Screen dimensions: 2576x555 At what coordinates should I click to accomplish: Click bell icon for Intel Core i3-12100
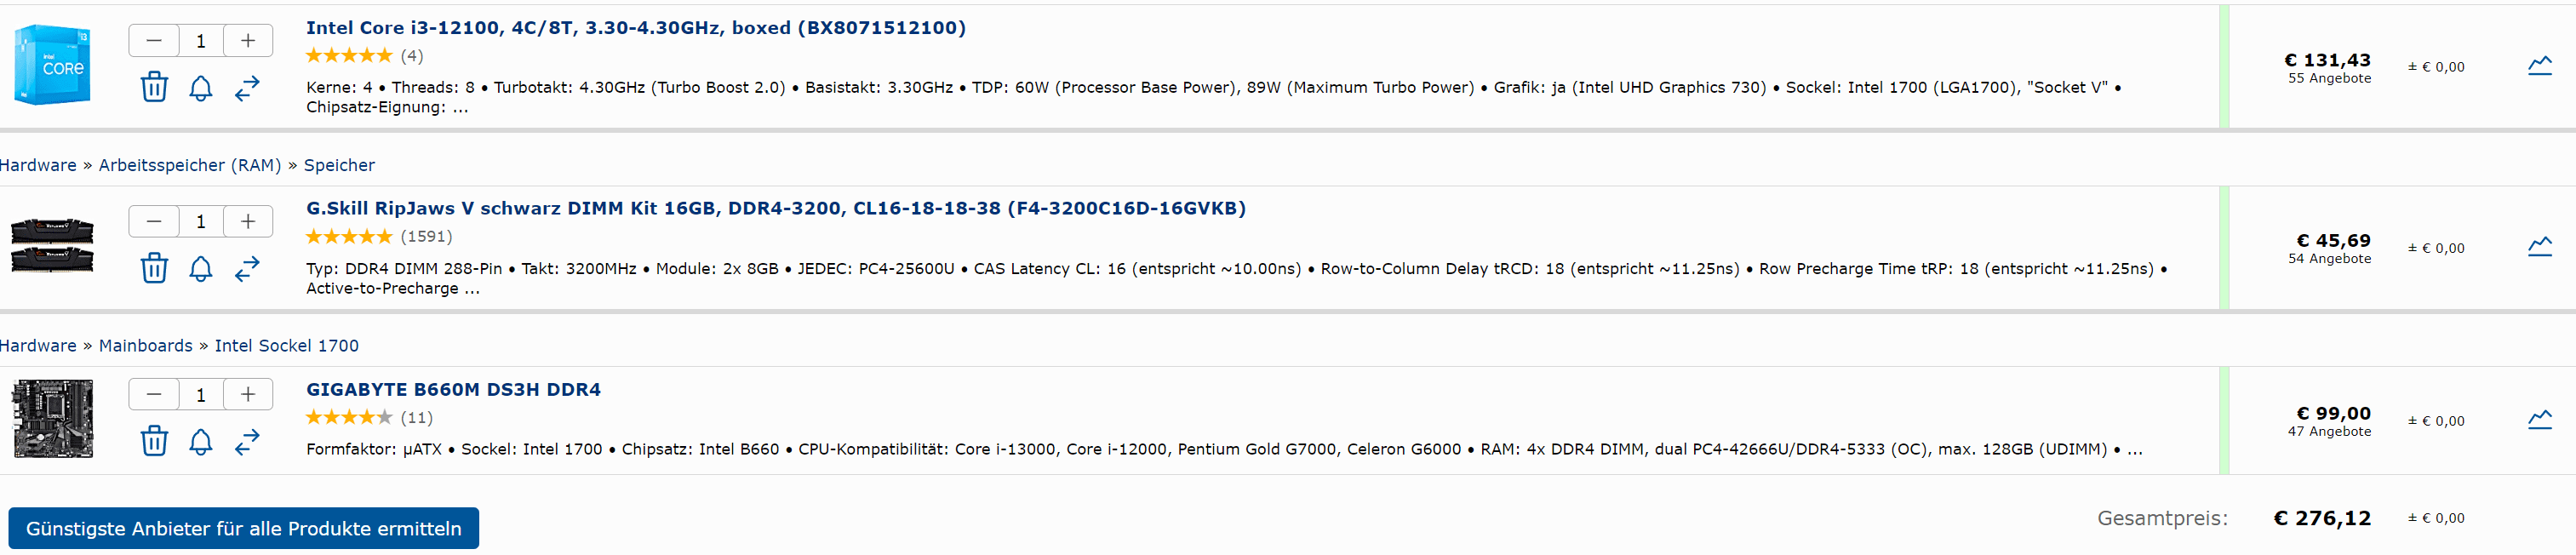coord(201,88)
